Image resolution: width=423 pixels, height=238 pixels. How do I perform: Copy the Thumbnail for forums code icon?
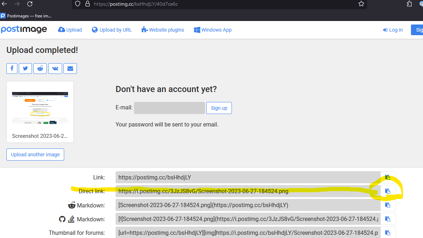click(x=388, y=233)
